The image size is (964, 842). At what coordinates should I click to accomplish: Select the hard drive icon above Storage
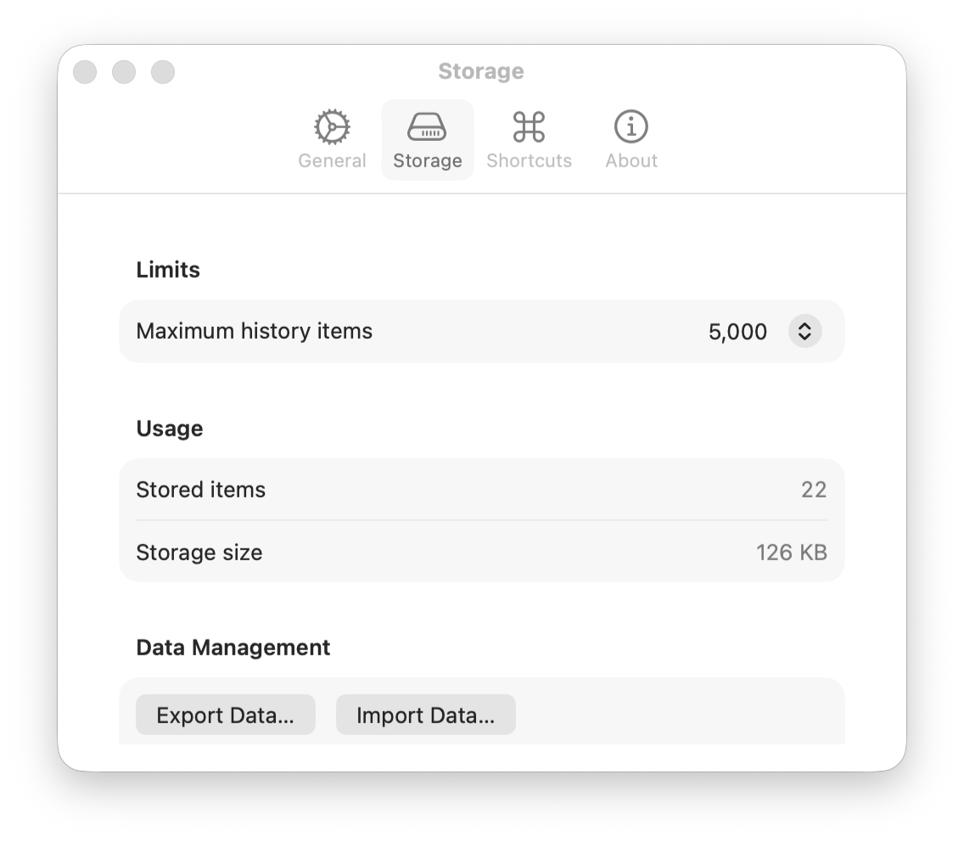click(x=427, y=126)
